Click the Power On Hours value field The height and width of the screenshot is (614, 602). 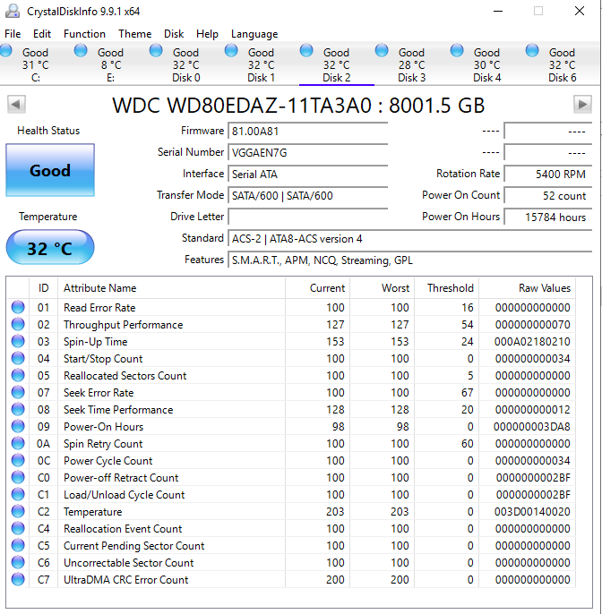[547, 217]
